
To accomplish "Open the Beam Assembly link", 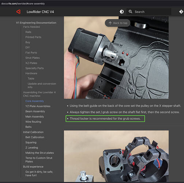I will tap(35, 111).
